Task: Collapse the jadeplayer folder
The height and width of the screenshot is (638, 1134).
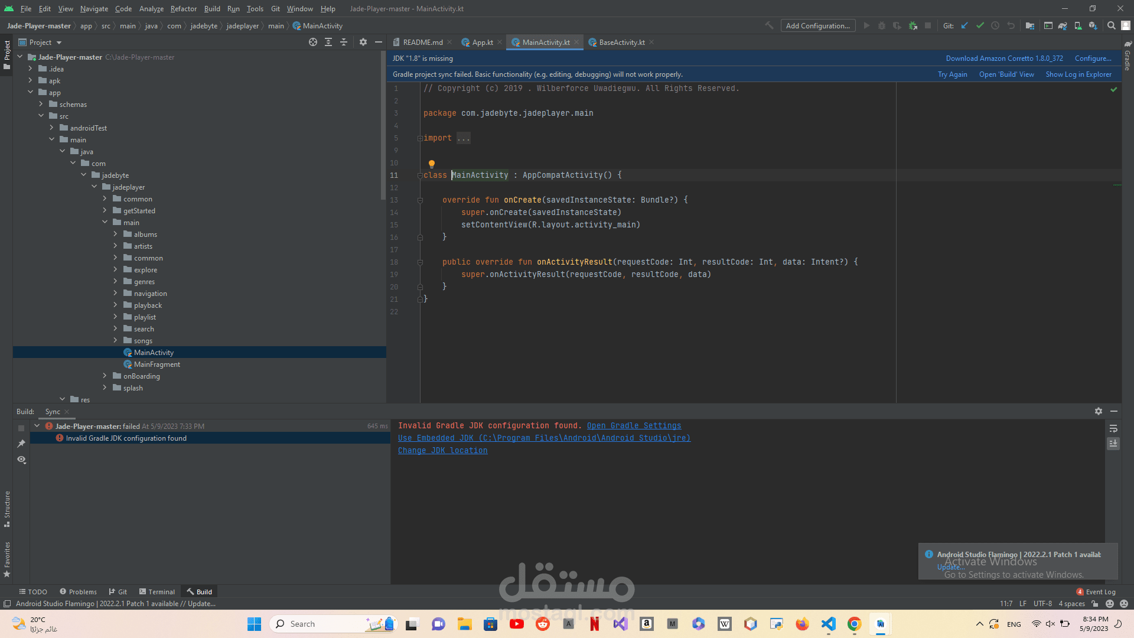Action: pos(94,187)
